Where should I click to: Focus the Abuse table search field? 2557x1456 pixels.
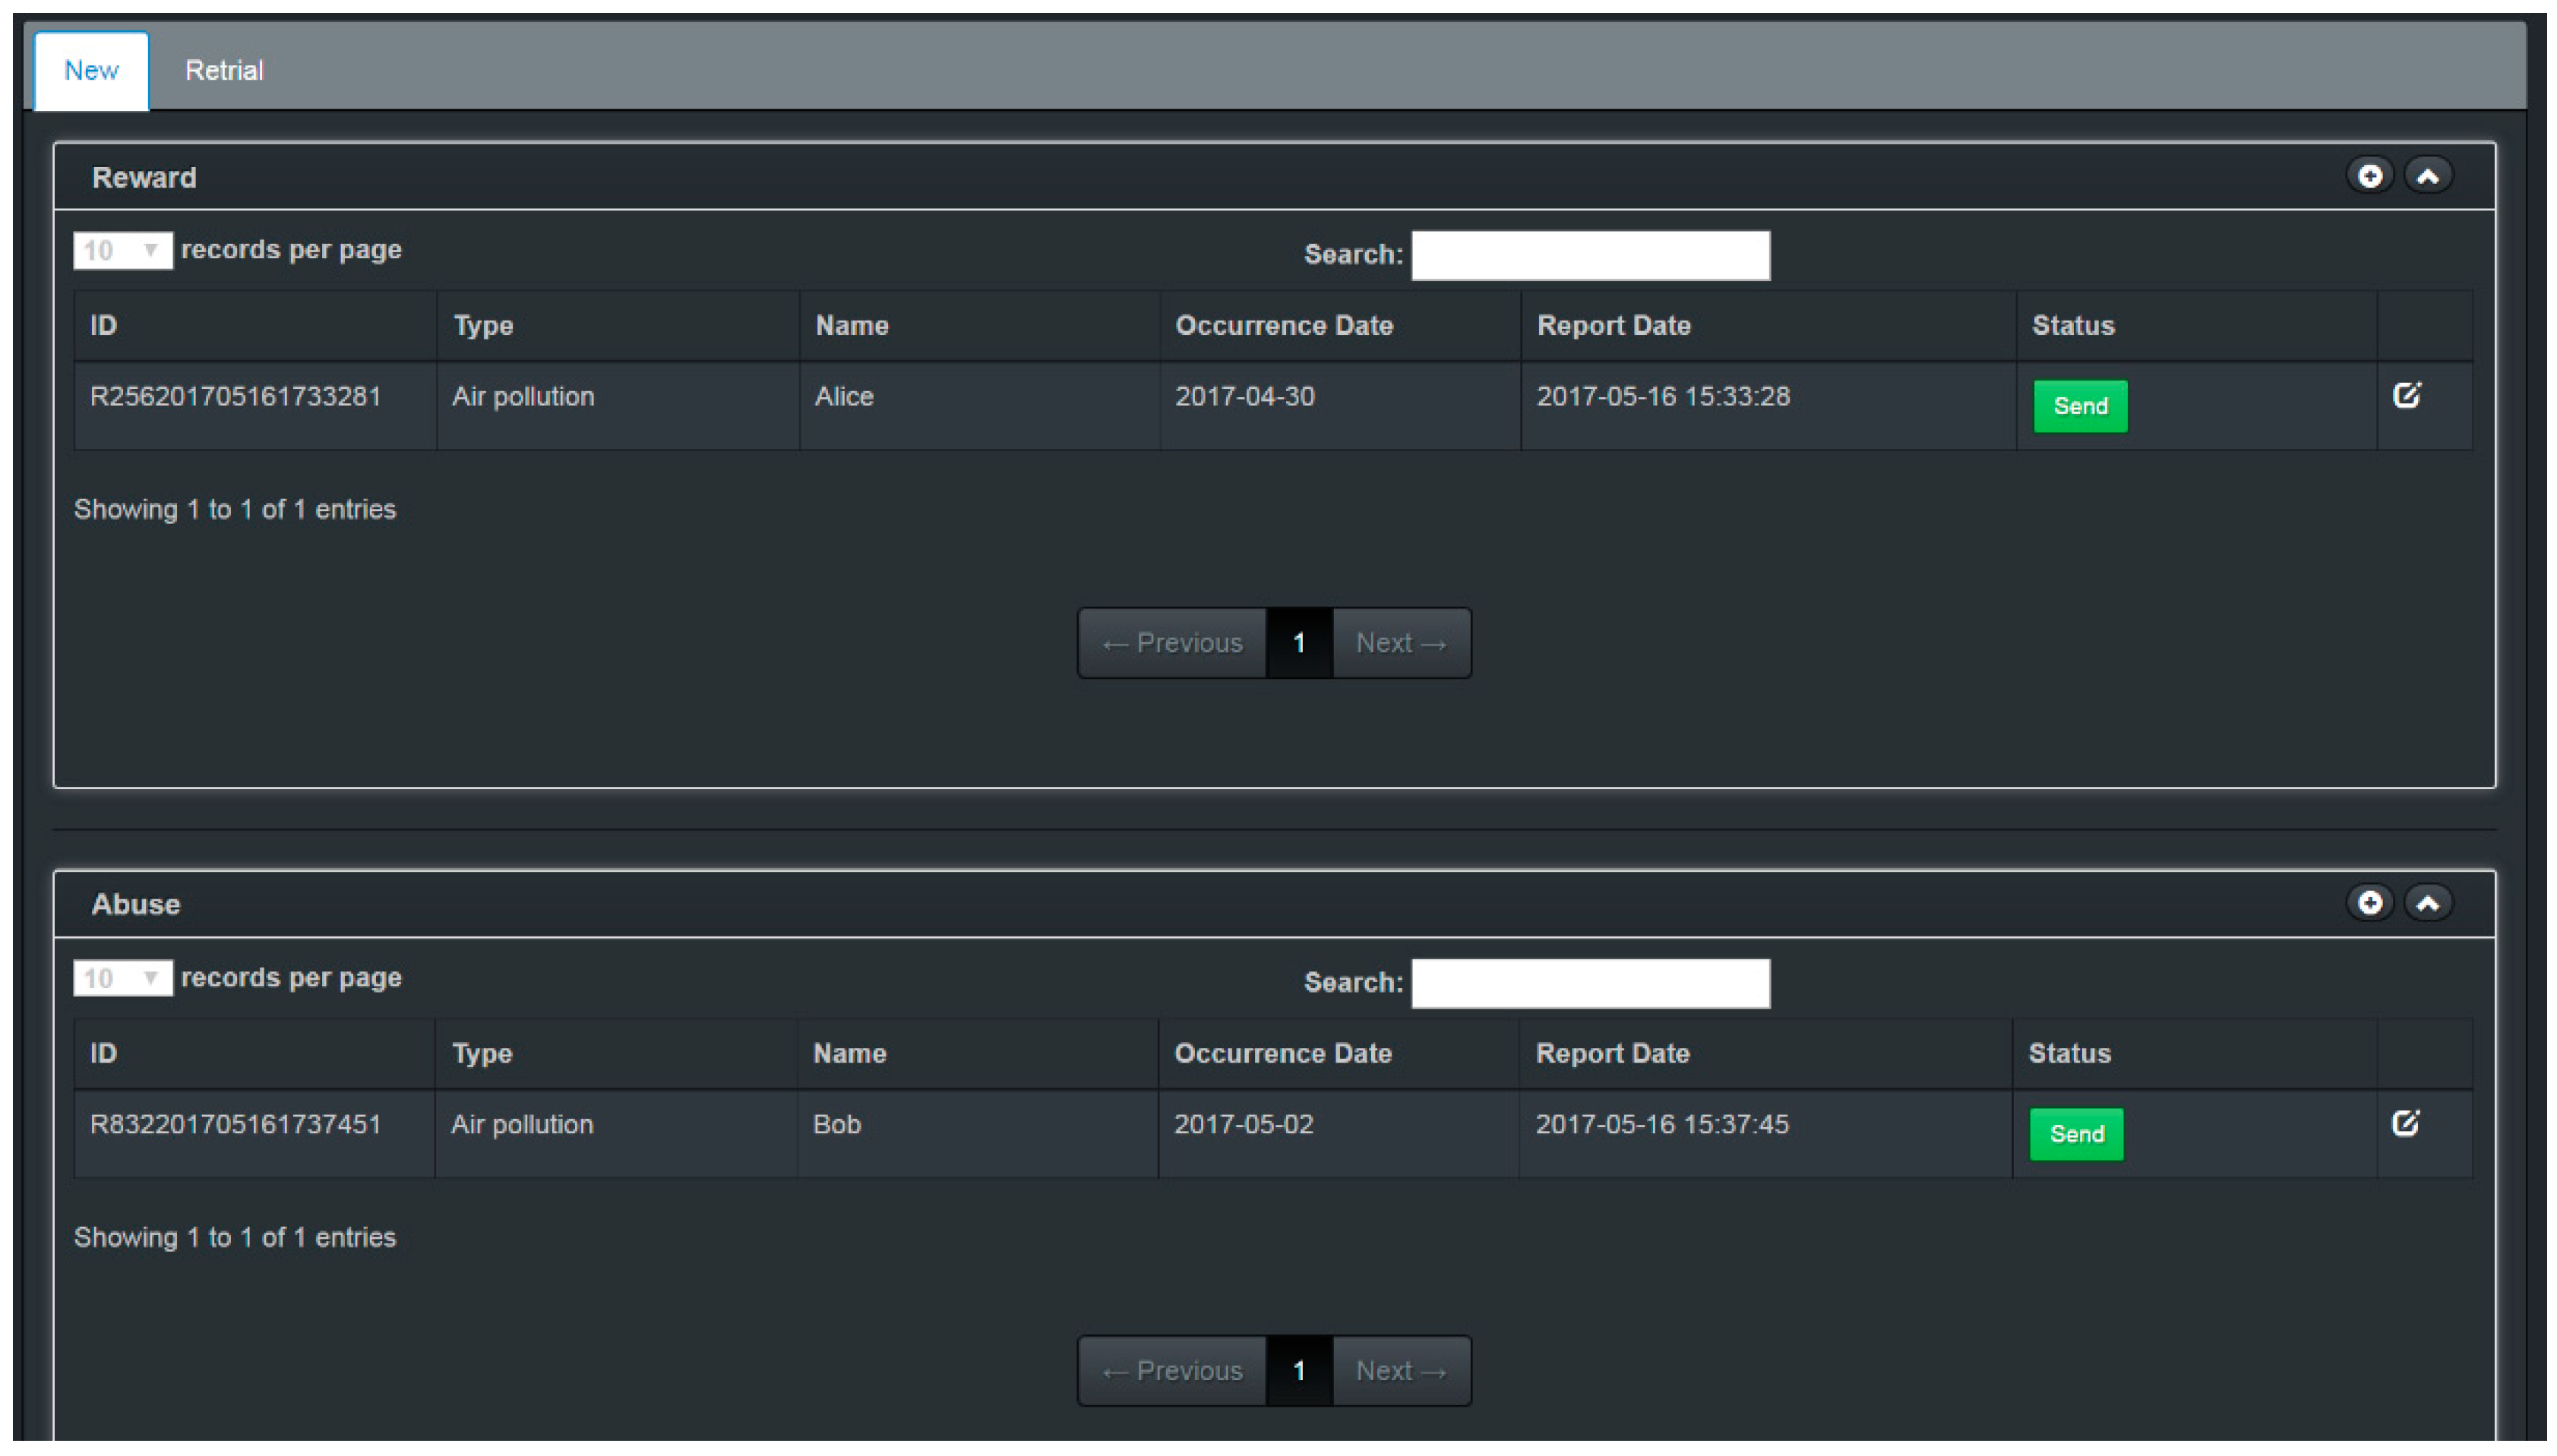[1589, 983]
